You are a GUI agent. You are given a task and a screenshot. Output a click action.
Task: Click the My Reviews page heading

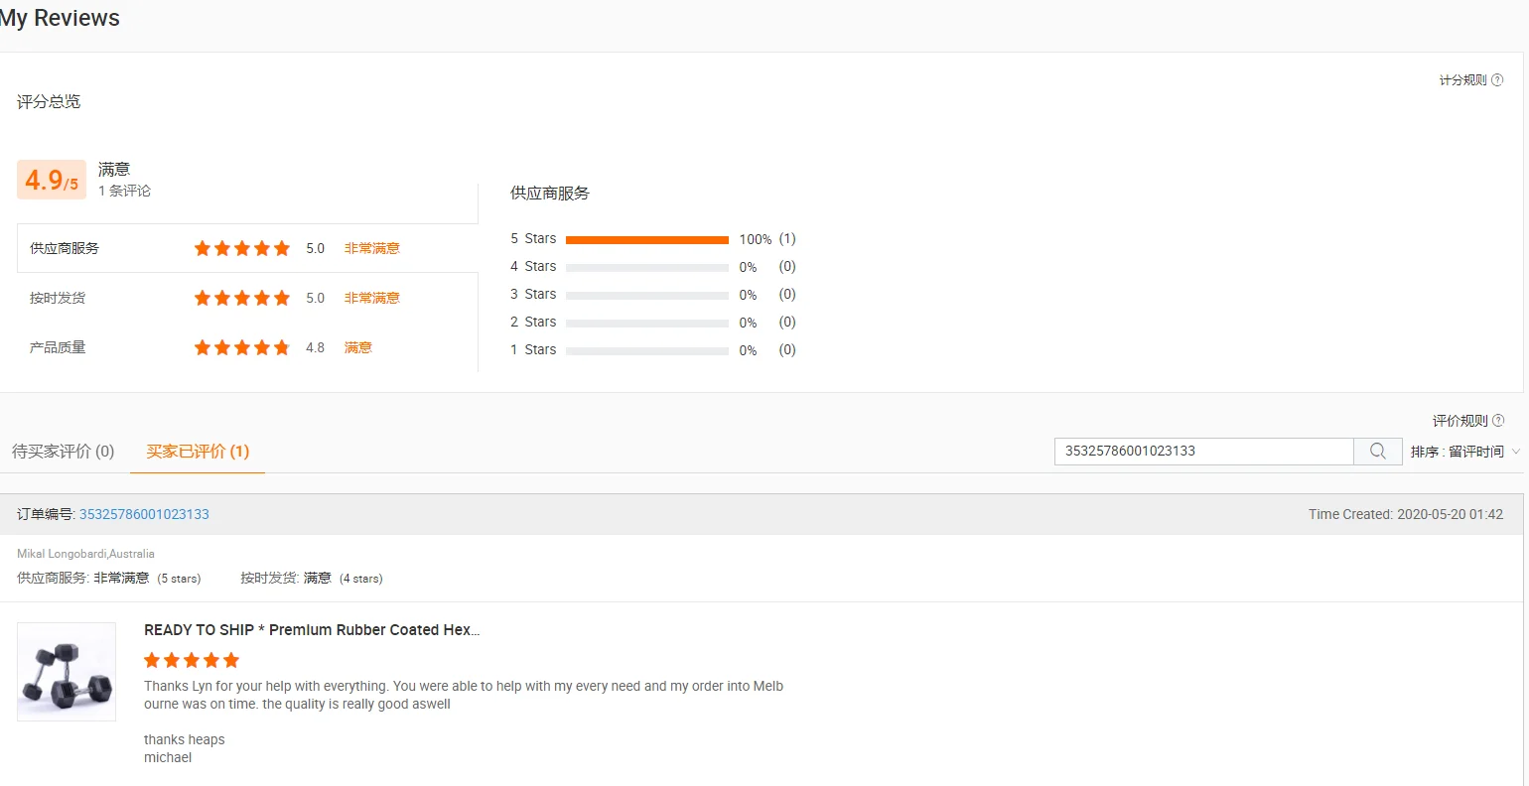(60, 18)
